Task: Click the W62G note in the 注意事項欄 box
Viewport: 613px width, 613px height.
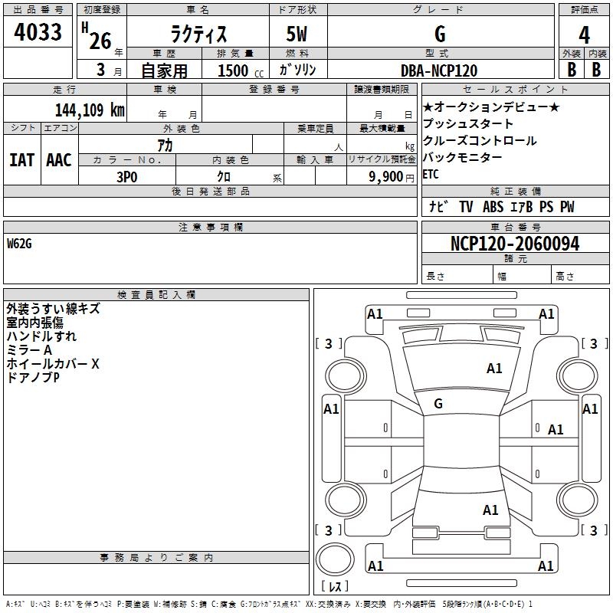Action: pyautogui.click(x=19, y=244)
